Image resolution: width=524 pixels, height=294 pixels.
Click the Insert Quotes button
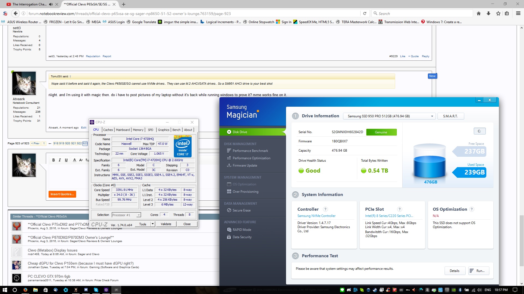pyautogui.click(x=62, y=194)
